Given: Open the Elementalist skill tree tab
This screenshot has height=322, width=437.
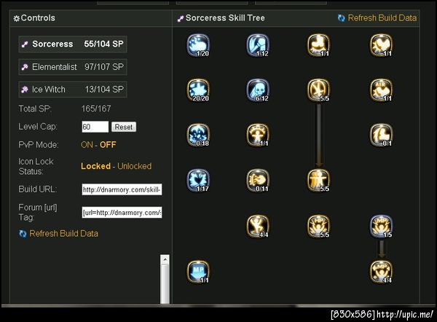Looking at the screenshot, I should [73, 67].
